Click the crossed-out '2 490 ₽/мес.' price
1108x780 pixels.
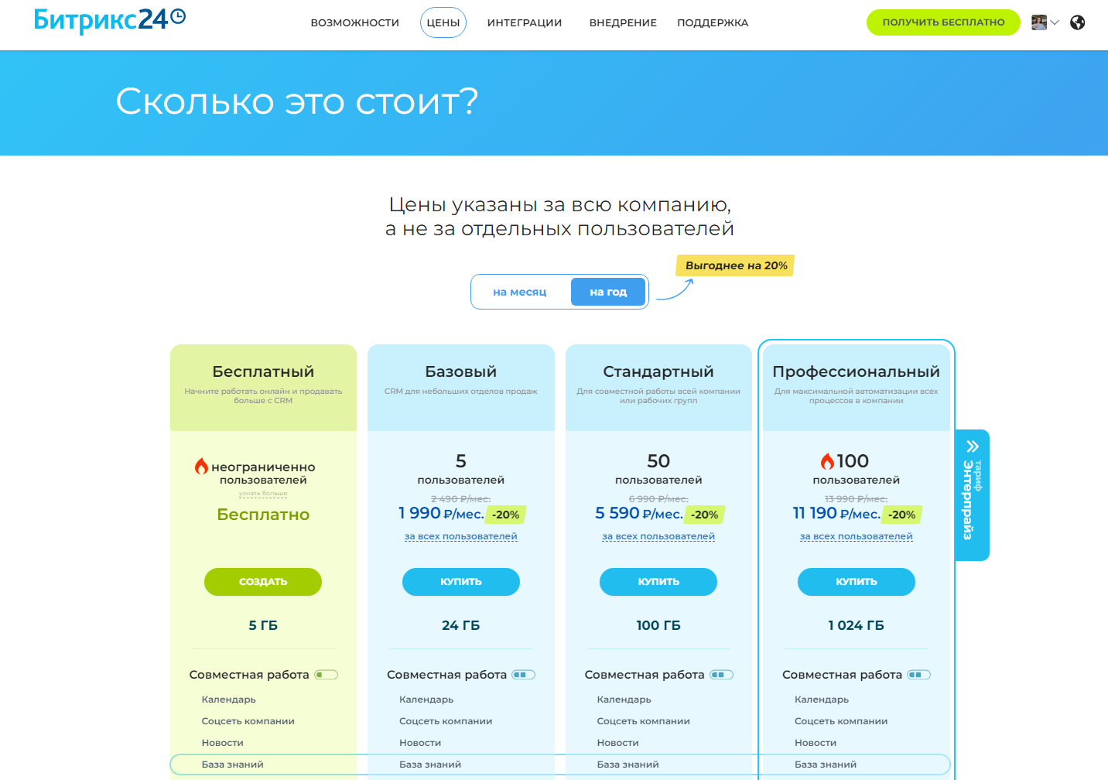pyautogui.click(x=461, y=498)
